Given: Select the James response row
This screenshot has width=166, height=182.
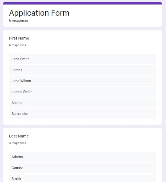Looking at the screenshot, I should [x=82, y=70].
